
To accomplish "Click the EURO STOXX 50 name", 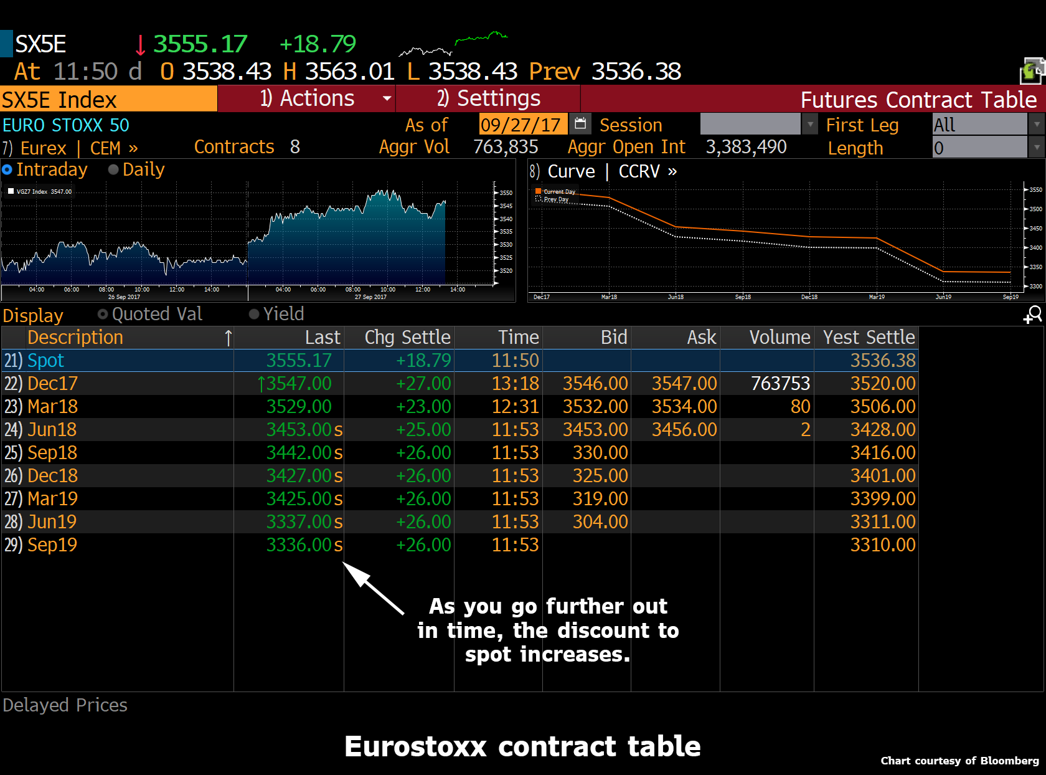I will point(66,125).
